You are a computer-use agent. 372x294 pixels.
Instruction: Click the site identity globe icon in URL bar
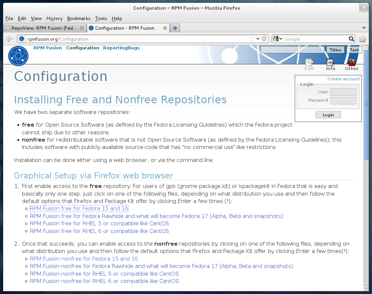pos(22,39)
